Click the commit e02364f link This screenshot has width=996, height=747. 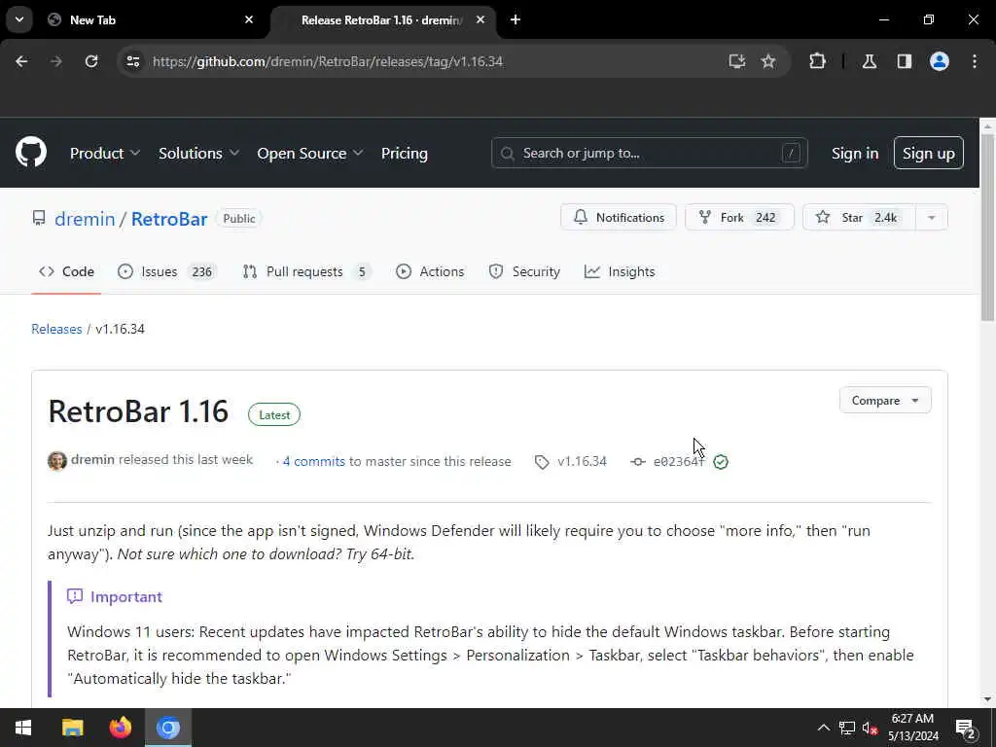coord(678,462)
